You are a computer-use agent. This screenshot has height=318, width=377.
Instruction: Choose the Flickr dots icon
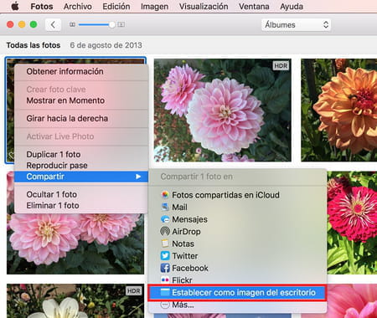[x=165, y=280]
